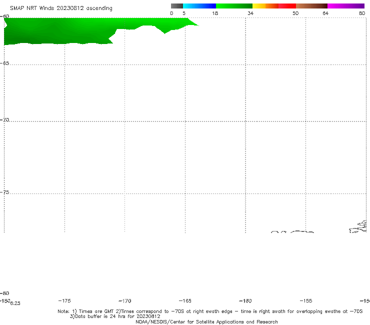Click the '50' label under the color bar

click(295, 13)
